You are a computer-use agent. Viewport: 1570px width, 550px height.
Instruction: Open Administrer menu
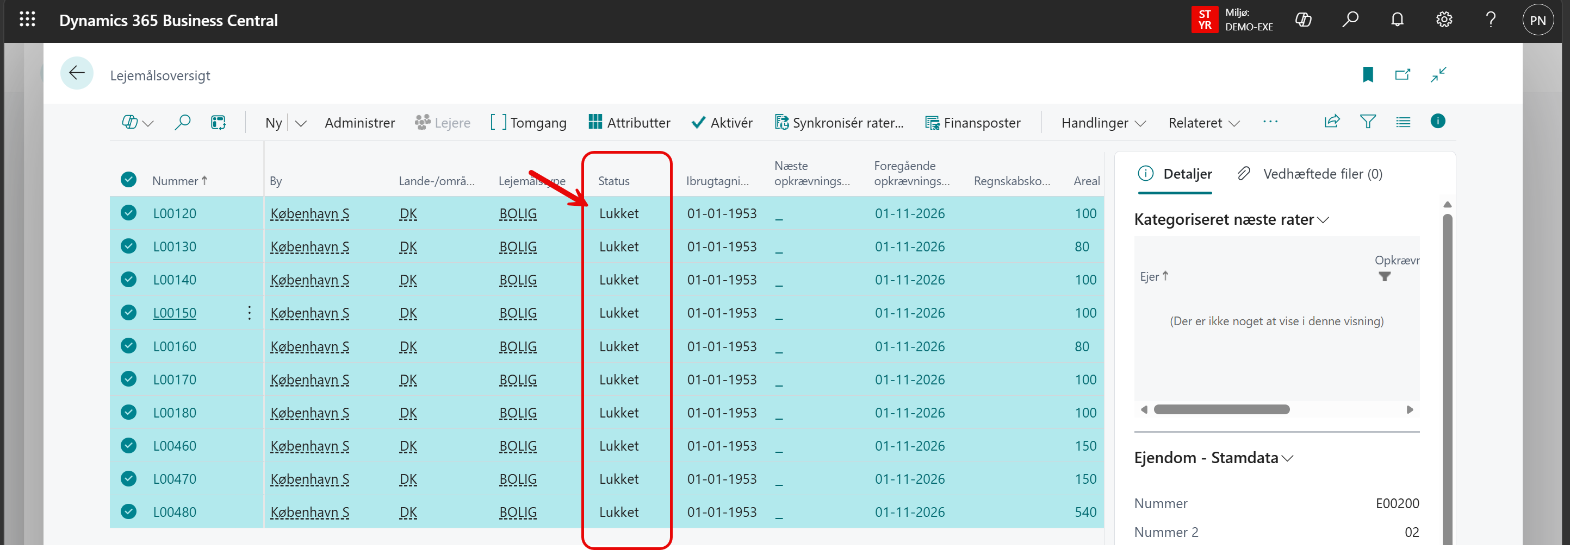pyautogui.click(x=359, y=122)
